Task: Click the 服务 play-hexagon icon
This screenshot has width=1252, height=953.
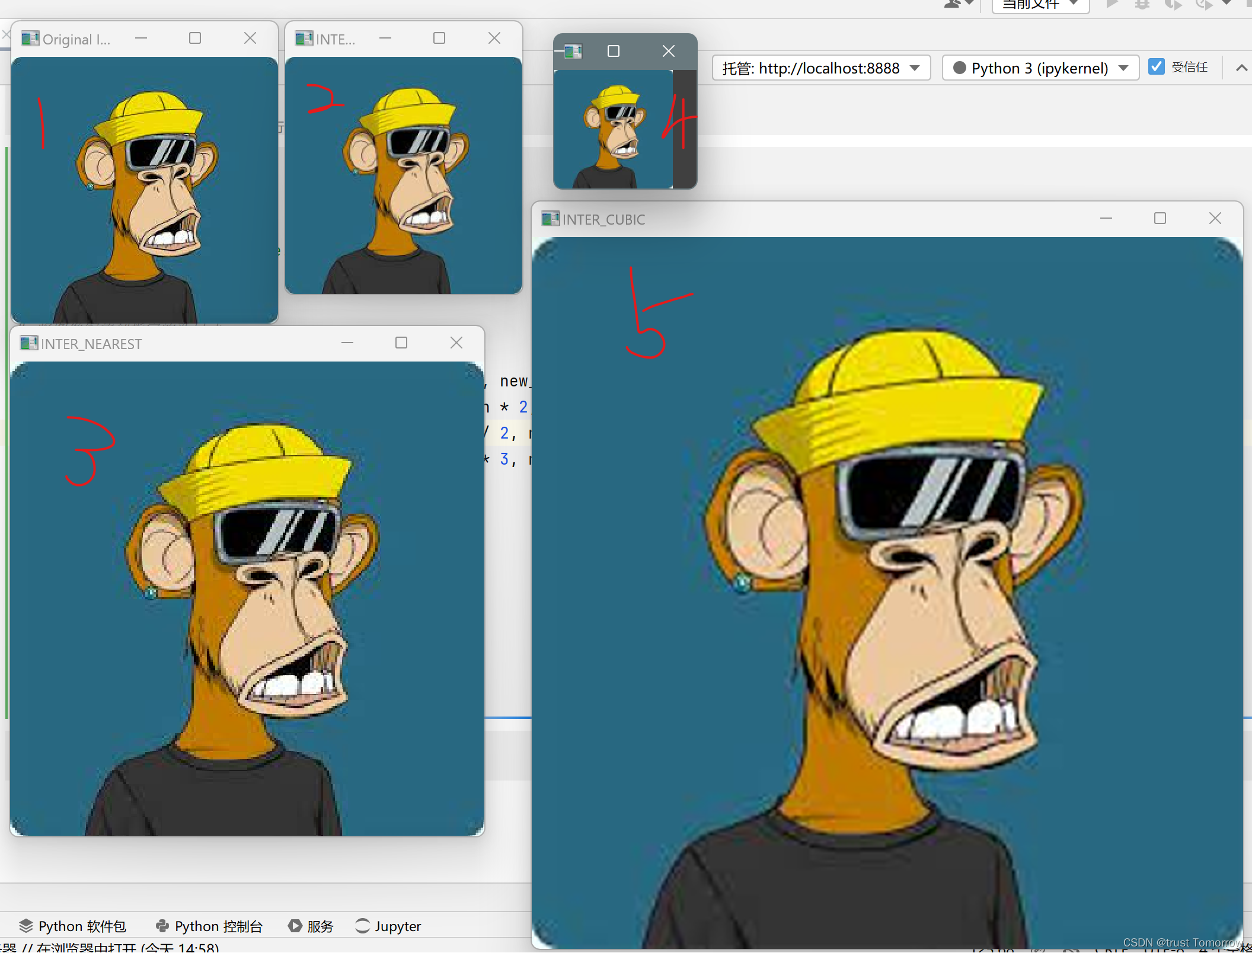Action: point(295,926)
